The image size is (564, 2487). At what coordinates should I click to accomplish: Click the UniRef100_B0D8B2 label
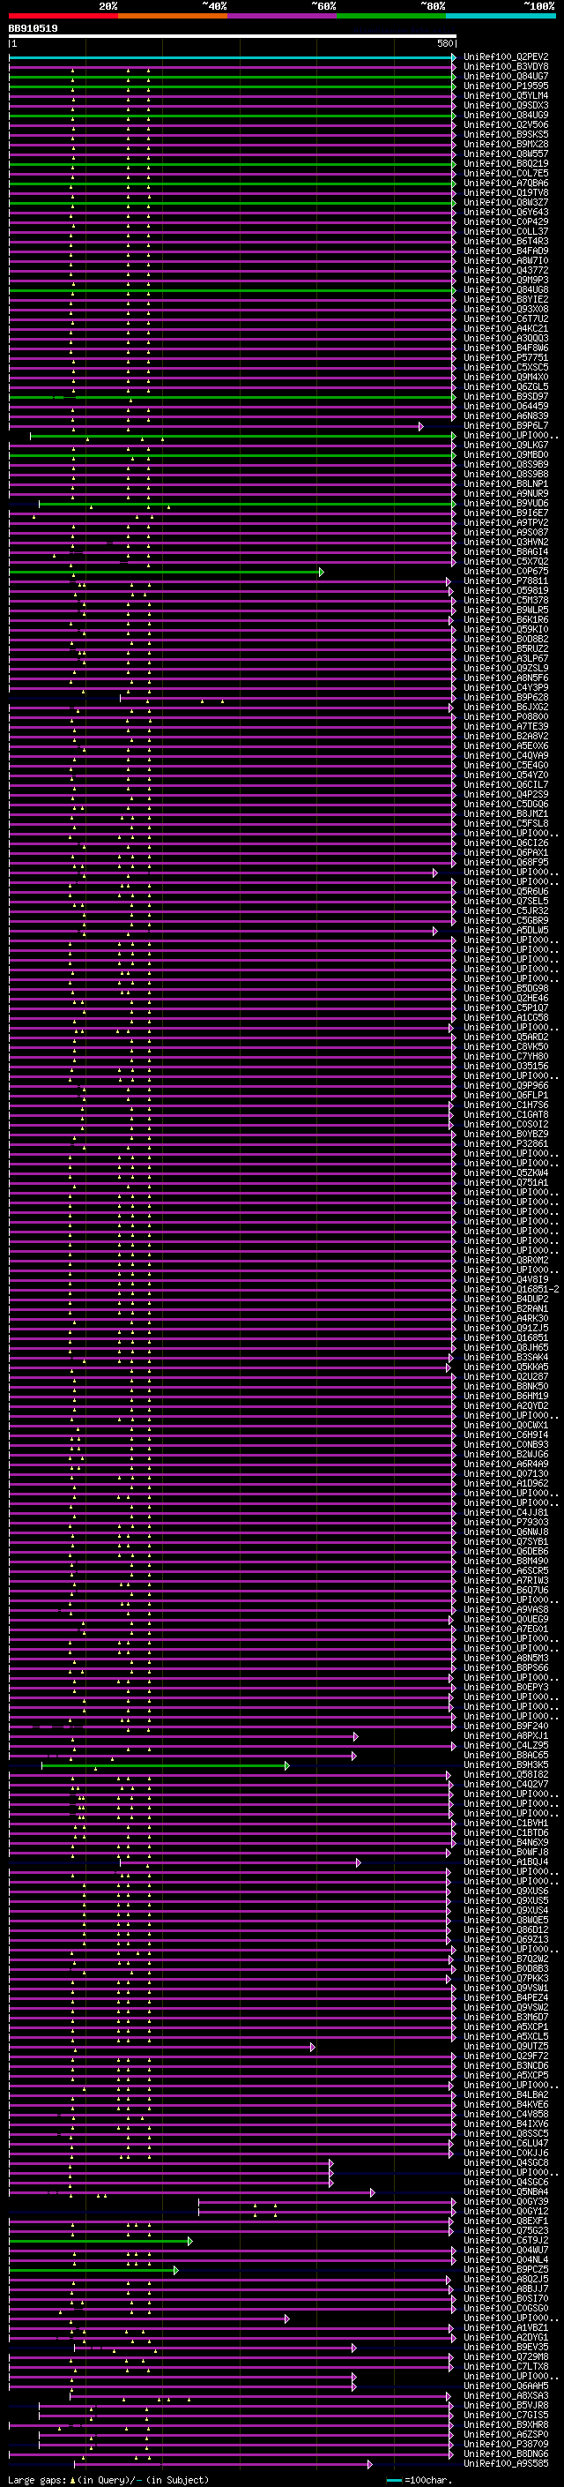click(506, 639)
